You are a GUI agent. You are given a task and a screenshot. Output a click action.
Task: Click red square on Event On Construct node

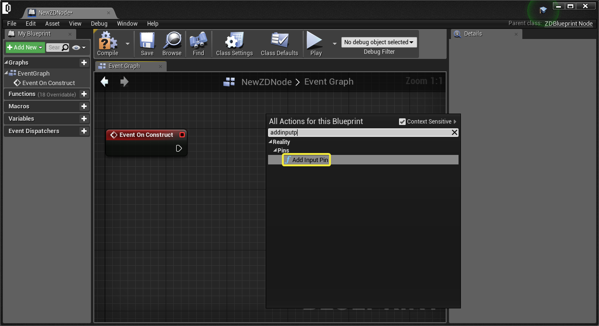pyautogui.click(x=182, y=135)
